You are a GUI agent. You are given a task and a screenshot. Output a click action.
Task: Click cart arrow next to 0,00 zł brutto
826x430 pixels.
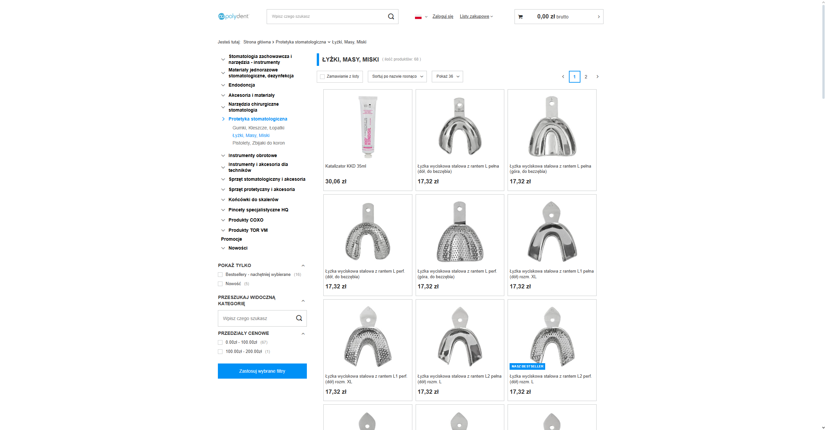pos(599,17)
